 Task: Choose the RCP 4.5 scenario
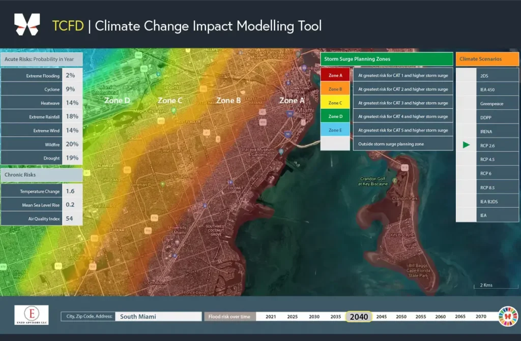498,160
